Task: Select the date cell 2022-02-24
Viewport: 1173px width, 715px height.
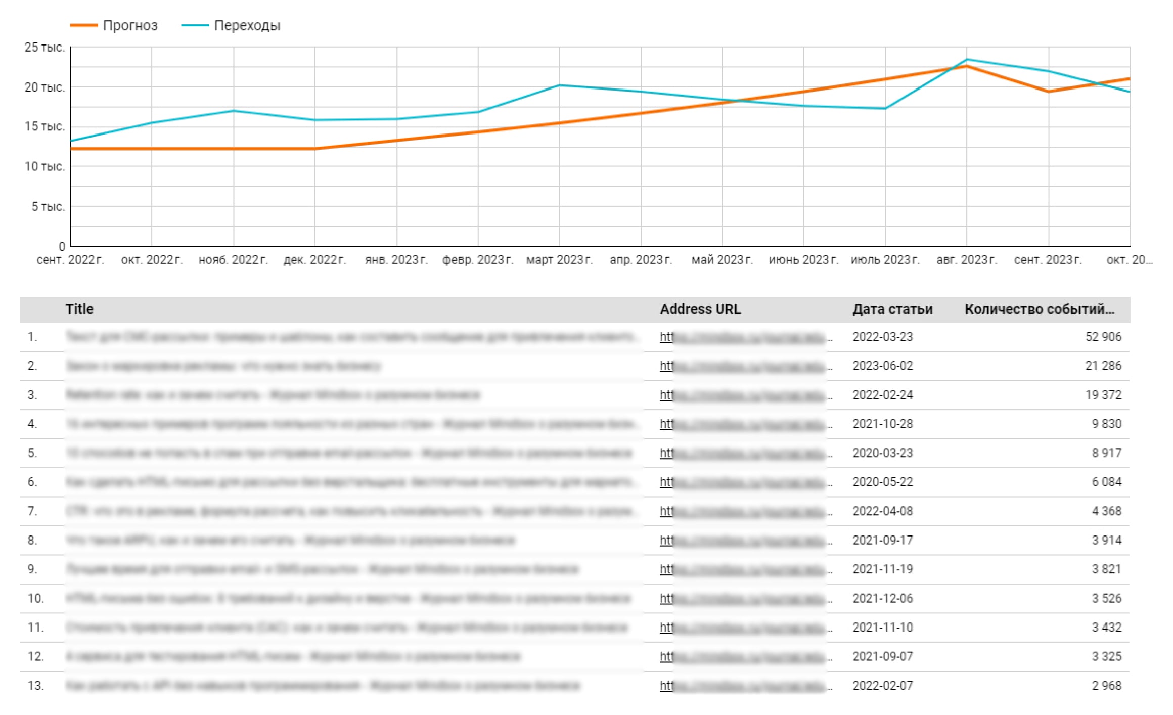Action: pyautogui.click(x=883, y=395)
